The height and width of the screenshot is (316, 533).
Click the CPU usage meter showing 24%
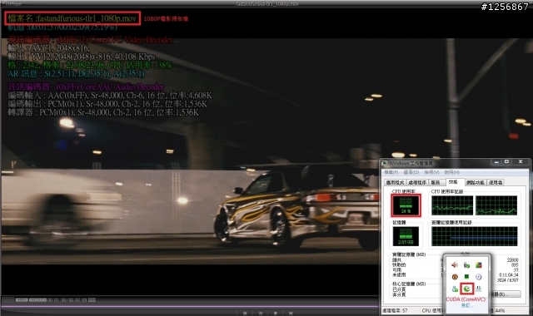click(406, 205)
